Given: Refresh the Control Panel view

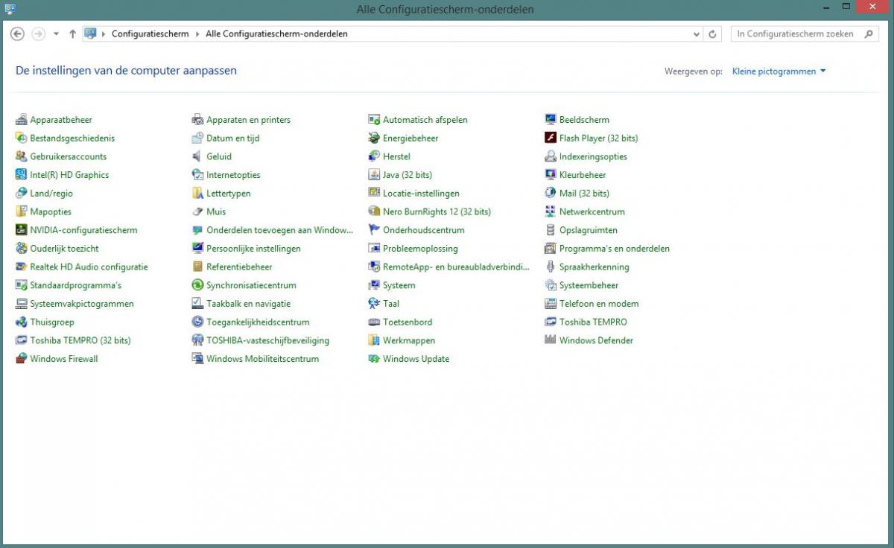Looking at the screenshot, I should coord(713,34).
